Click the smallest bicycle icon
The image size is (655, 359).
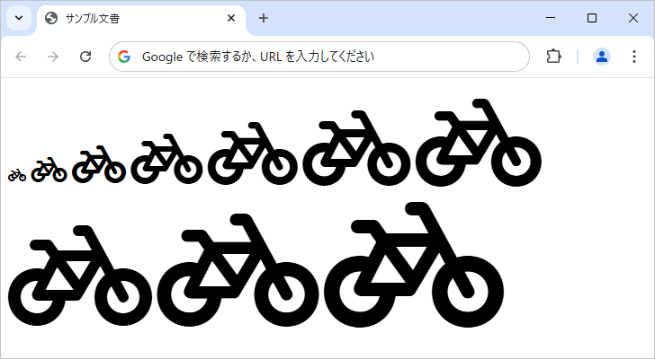tap(17, 175)
